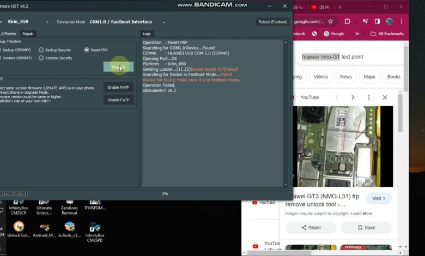The width and height of the screenshot is (425, 256).
Task: Open Chrome three-dot menu
Action: point(402,21)
